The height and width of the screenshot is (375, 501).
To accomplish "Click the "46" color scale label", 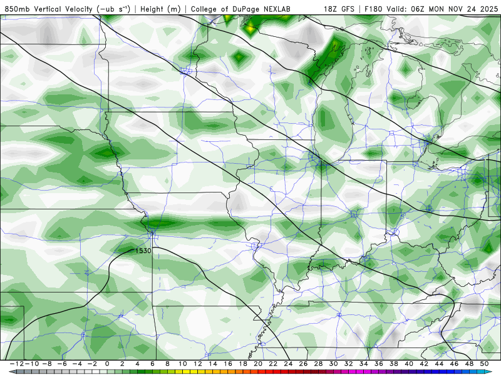I will [x=455, y=364].
